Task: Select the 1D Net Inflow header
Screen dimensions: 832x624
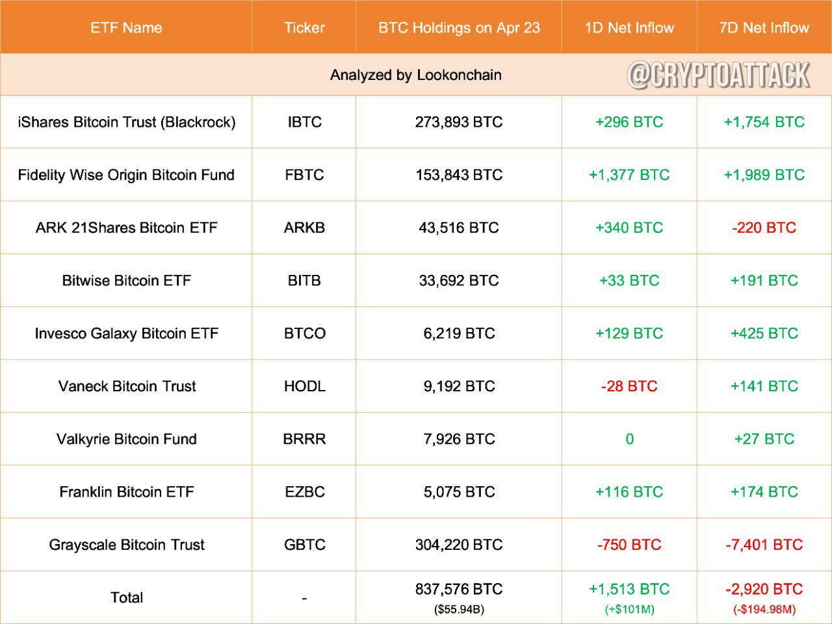Action: [629, 28]
